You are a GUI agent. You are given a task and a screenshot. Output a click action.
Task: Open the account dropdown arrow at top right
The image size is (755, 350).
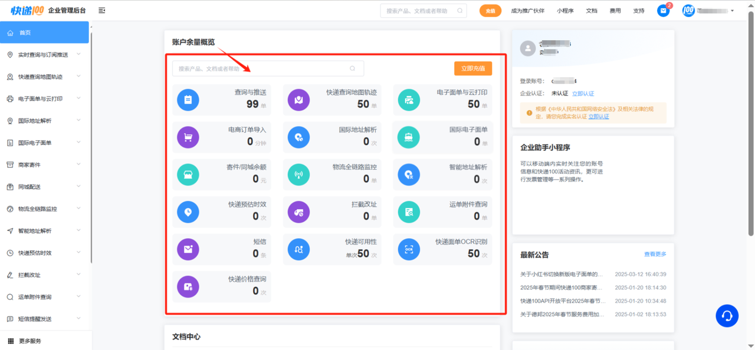click(733, 11)
